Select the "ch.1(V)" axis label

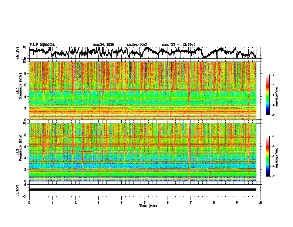click(x=18, y=53)
